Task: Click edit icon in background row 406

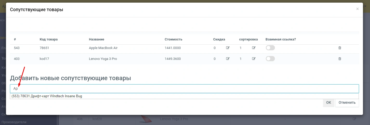Action: tap(354, 119)
